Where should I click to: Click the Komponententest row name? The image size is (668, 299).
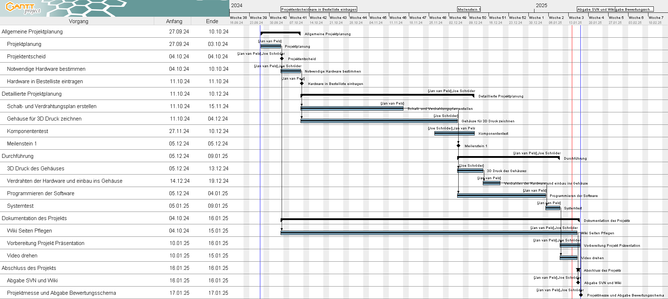[27, 131]
